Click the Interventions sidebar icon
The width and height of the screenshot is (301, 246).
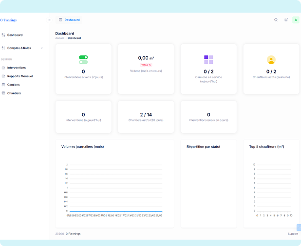3,68
